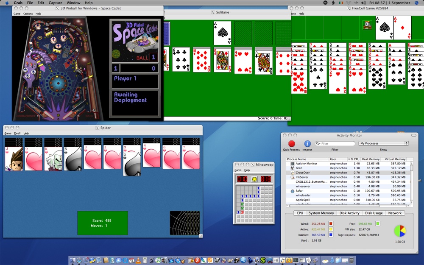Switch to the Network tab
424x265 pixels.
tap(395, 213)
